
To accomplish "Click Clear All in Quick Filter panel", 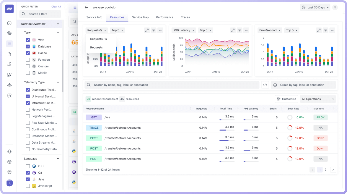I will coord(56,6).
